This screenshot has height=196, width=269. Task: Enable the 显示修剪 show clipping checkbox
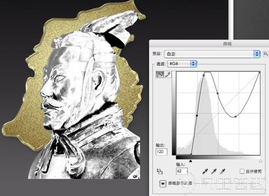[x=242, y=171]
